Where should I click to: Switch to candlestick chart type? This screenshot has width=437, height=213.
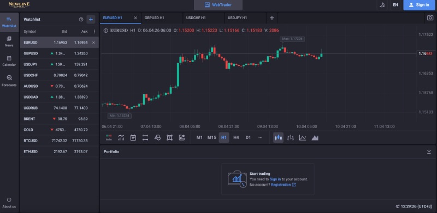278,137
